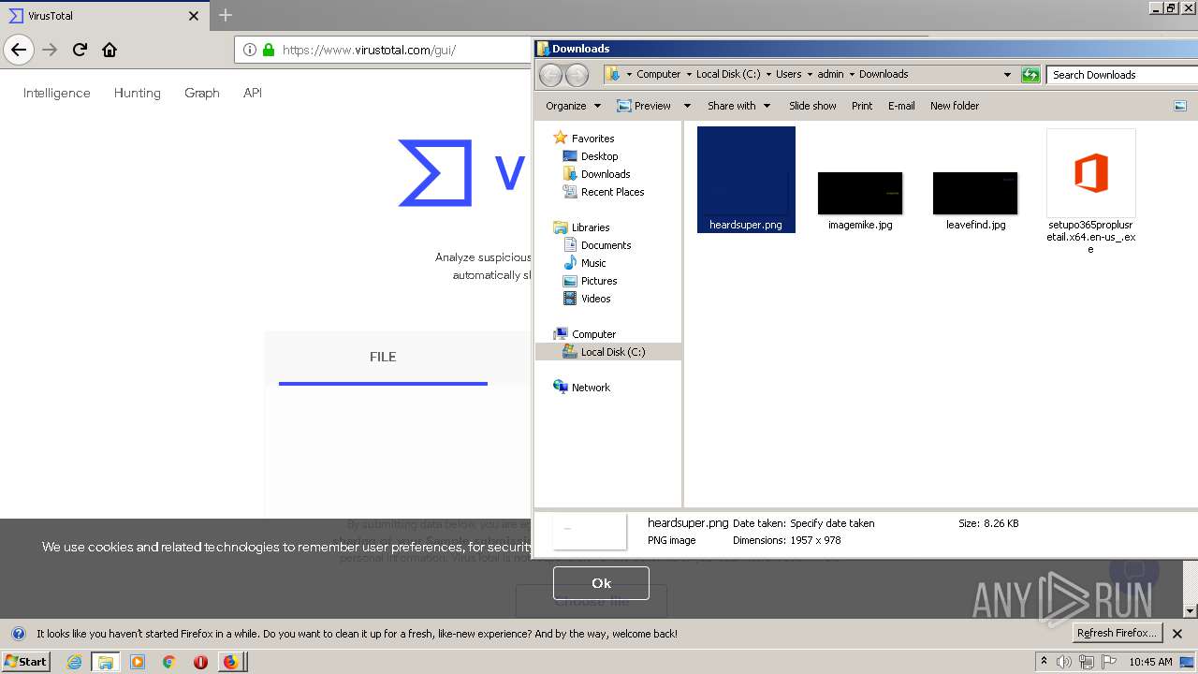Click site information icon in address bar
This screenshot has height=674, width=1198.
249,50
